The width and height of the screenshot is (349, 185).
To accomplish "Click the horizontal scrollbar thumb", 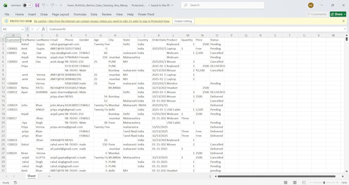I will tap(277, 176).
